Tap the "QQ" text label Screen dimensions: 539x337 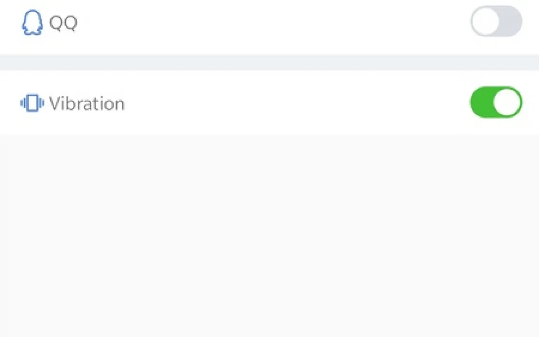(x=63, y=23)
